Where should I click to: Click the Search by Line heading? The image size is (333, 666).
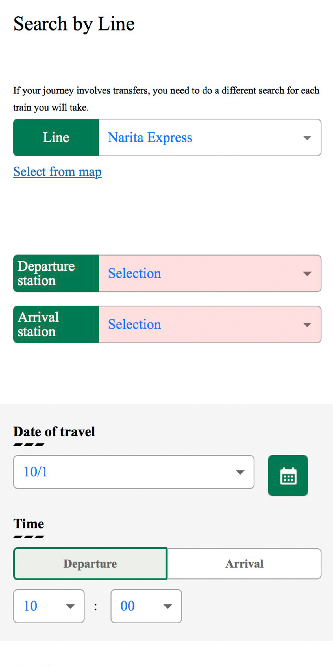pyautogui.click(x=74, y=24)
